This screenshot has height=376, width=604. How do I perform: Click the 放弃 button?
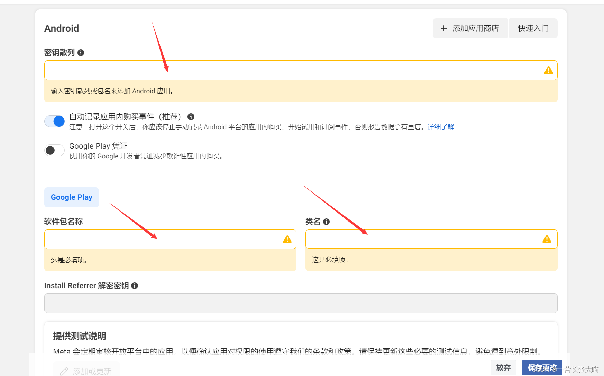coord(503,367)
